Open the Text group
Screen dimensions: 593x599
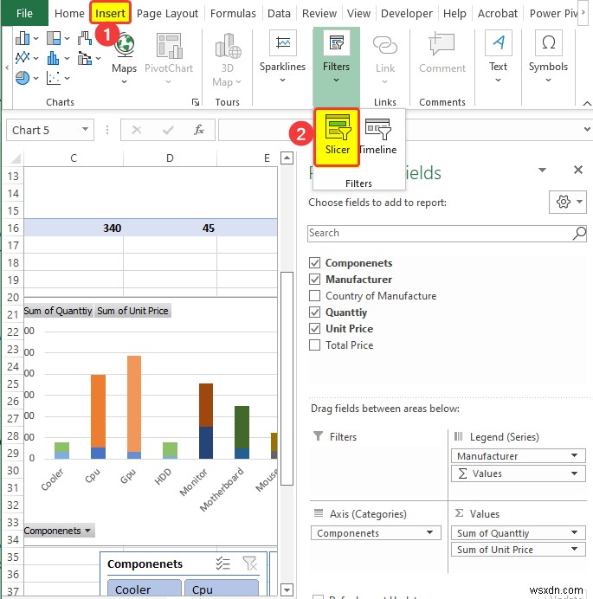point(499,57)
